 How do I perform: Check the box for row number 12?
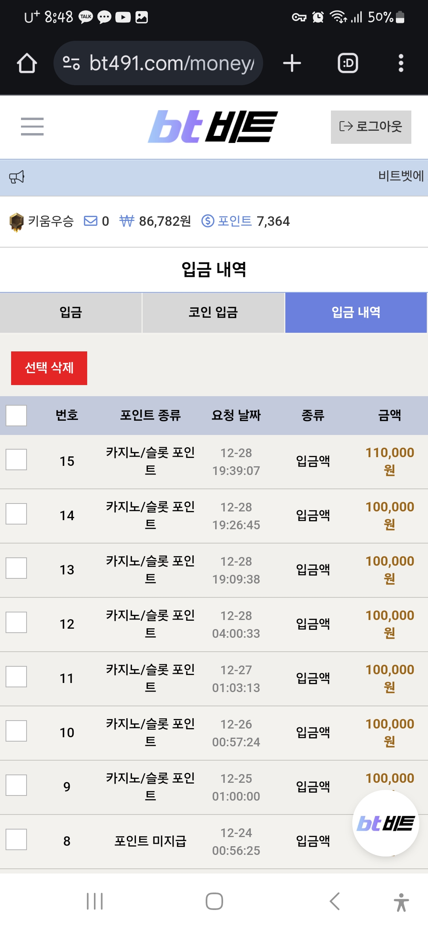click(16, 622)
